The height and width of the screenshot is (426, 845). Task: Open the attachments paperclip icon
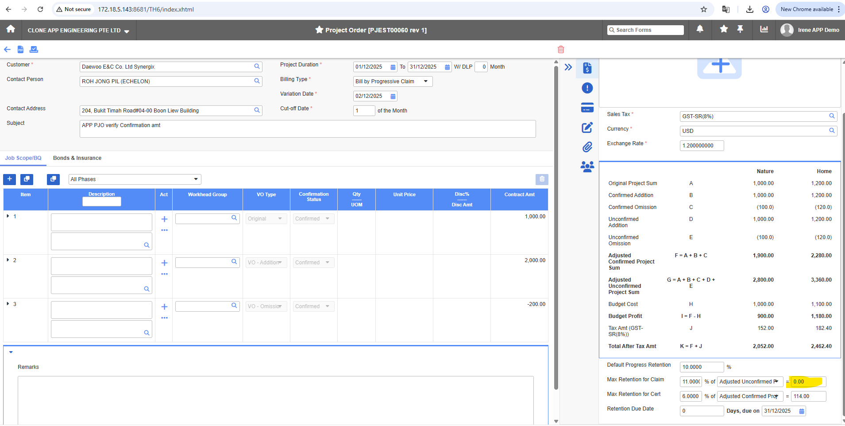pyautogui.click(x=587, y=147)
